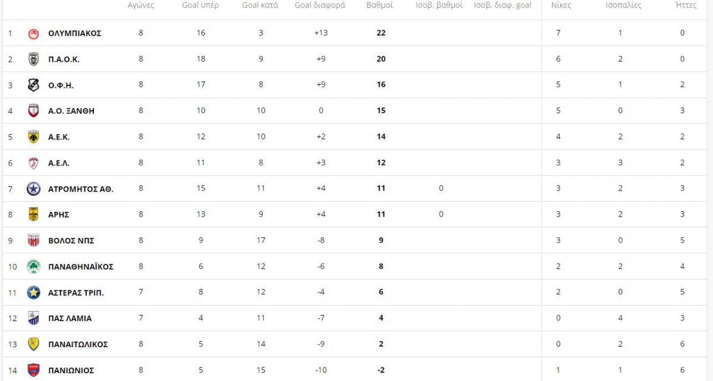Click the Aris yellow team crest
The width and height of the screenshot is (713, 381).
coord(33,214)
